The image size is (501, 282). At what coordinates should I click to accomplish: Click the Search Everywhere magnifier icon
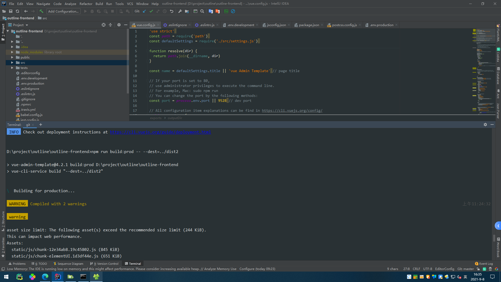click(x=202, y=11)
